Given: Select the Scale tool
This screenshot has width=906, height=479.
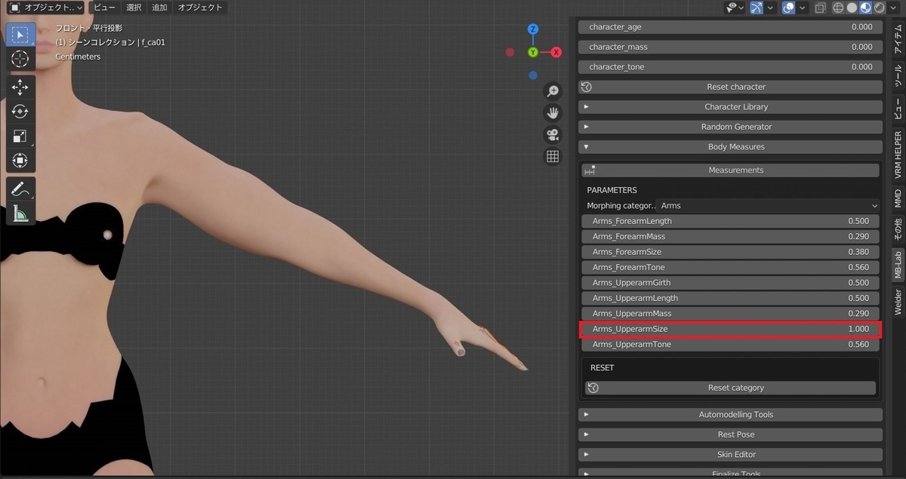Looking at the screenshot, I should (20, 136).
